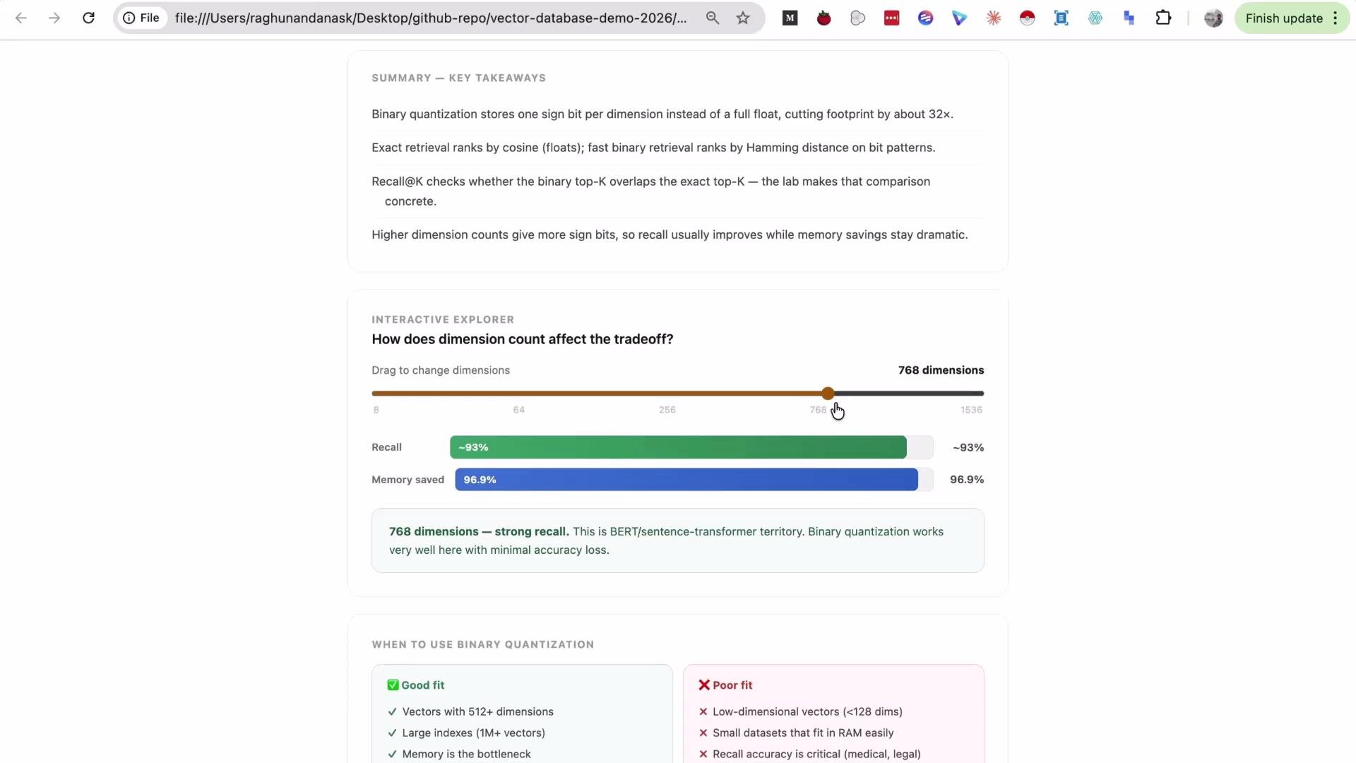Reload the page with the refresh icon
1356x763 pixels.
[88, 18]
